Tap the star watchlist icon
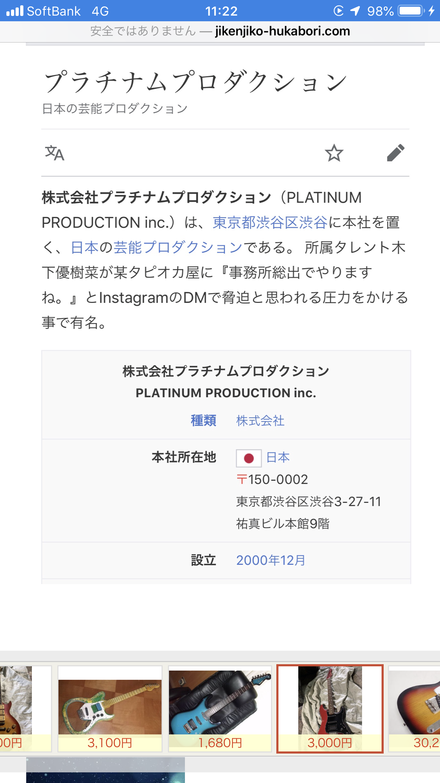Screen dimensions: 440x783 (x=334, y=153)
